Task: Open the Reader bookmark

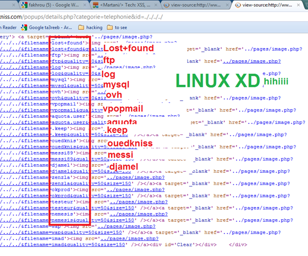Action: point(8,28)
